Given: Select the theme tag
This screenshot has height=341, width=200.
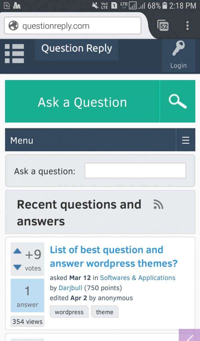Looking at the screenshot, I should (104, 312).
